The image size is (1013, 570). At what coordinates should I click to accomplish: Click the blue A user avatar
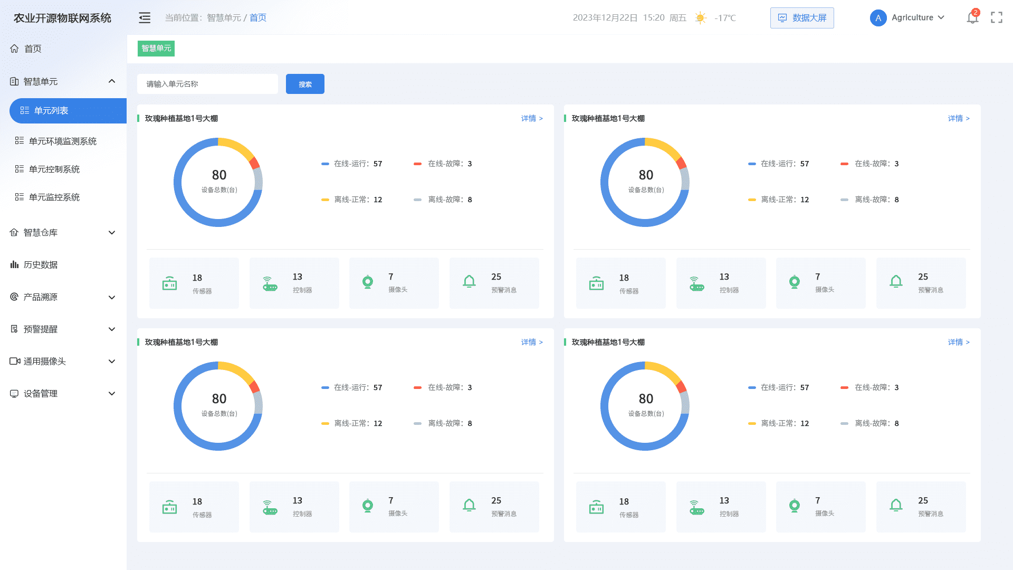[x=878, y=18]
